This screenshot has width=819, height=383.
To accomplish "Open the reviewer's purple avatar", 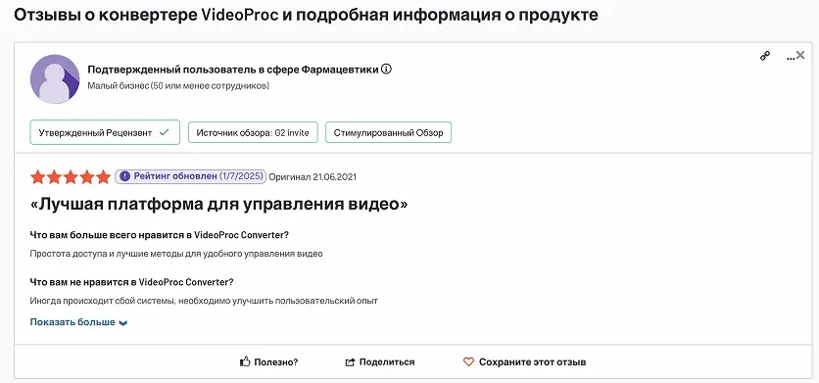I will (55, 79).
